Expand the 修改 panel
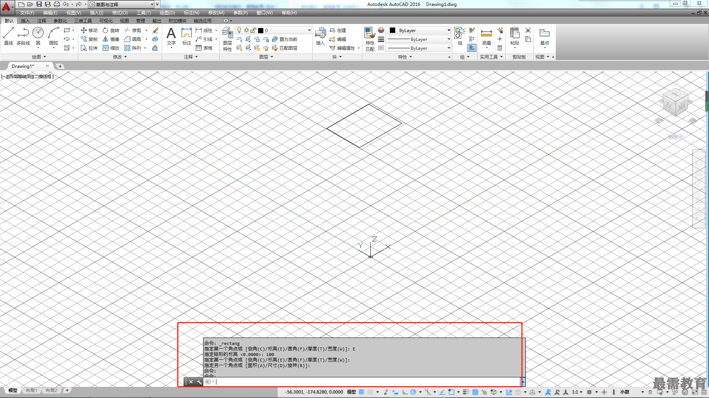Screen dimensions: 709x398 click(120, 57)
